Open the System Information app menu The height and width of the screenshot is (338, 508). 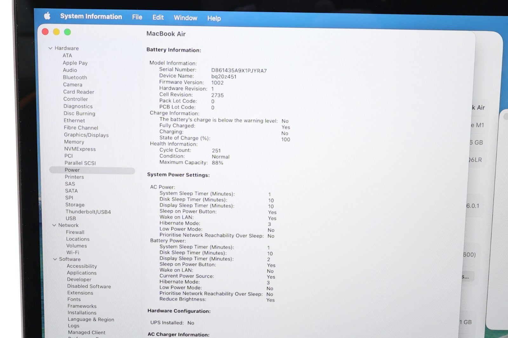coord(91,16)
